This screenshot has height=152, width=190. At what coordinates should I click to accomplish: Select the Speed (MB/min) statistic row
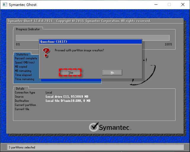(x=25, y=63)
